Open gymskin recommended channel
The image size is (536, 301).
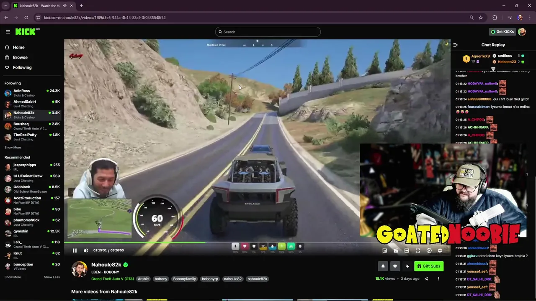pos(32,233)
